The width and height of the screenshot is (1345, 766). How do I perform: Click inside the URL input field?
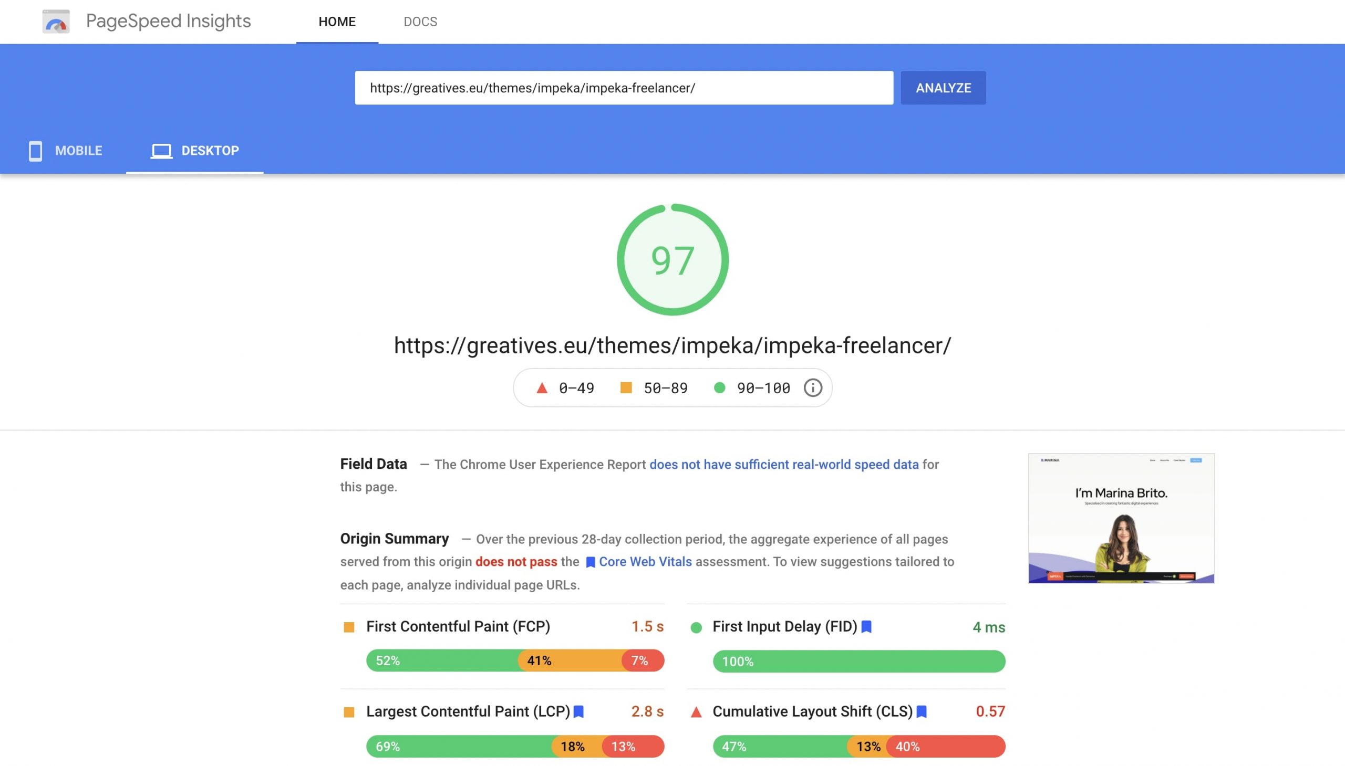[x=624, y=87]
